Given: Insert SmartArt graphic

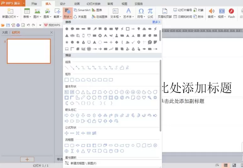Looking at the screenshot, I should (82, 10).
